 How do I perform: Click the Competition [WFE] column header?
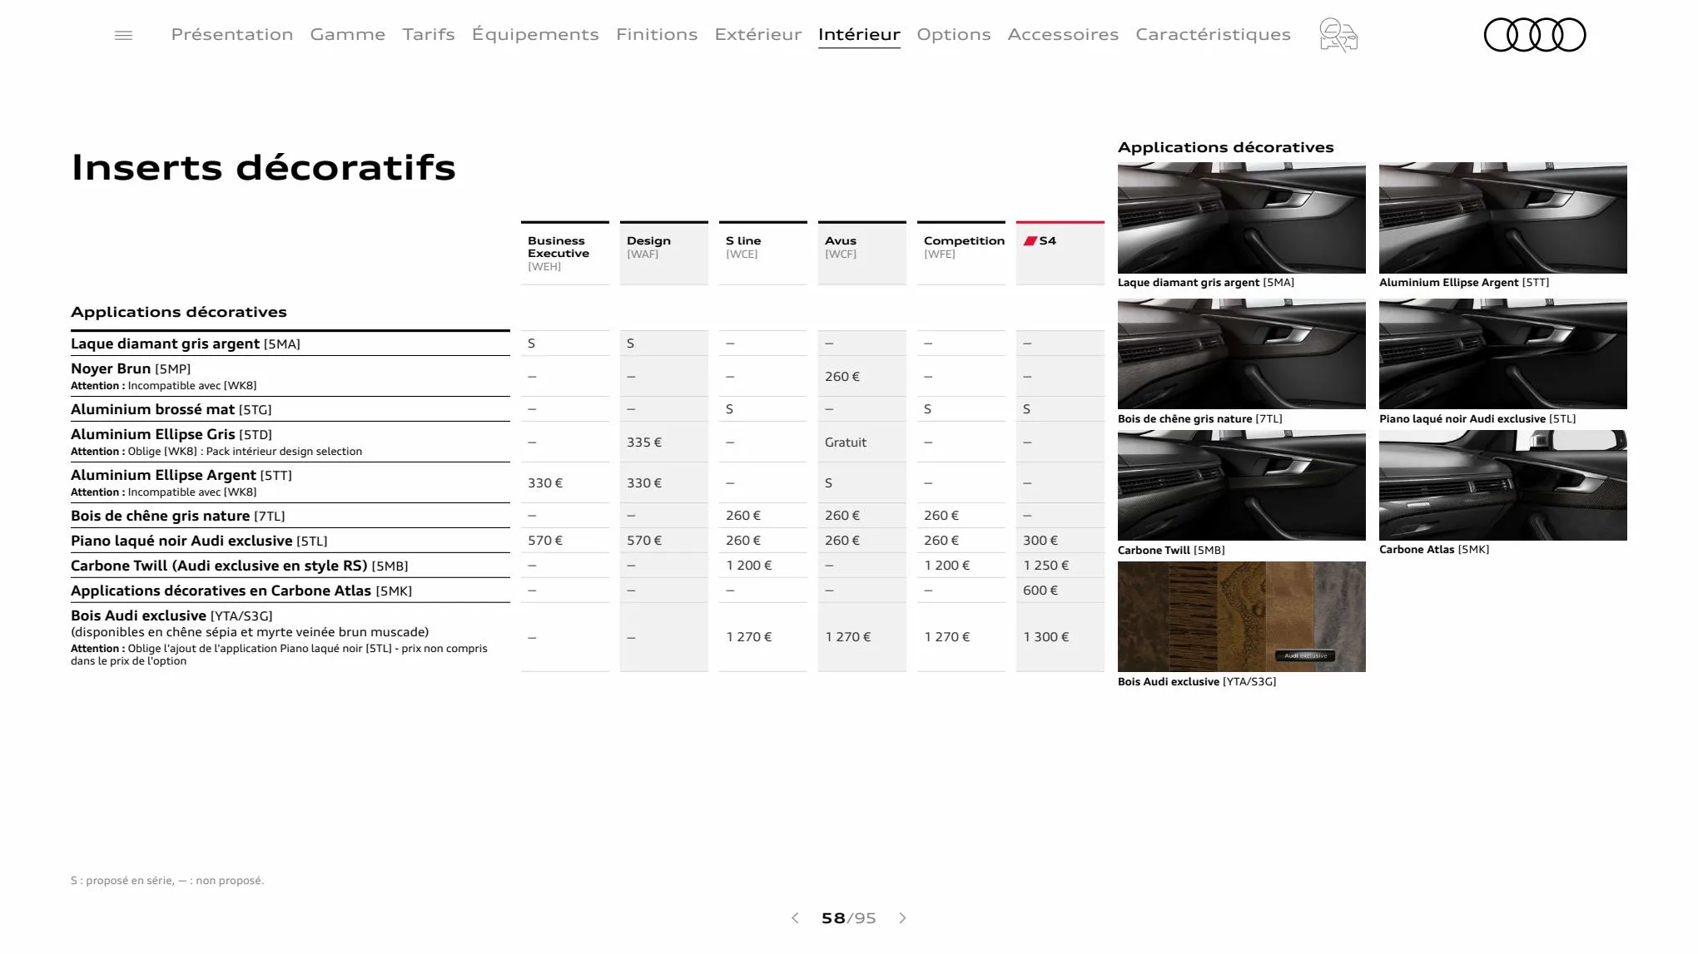[x=961, y=253]
